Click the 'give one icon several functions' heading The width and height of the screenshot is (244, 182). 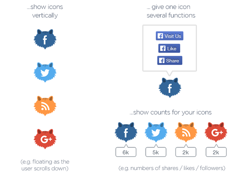[171, 11]
